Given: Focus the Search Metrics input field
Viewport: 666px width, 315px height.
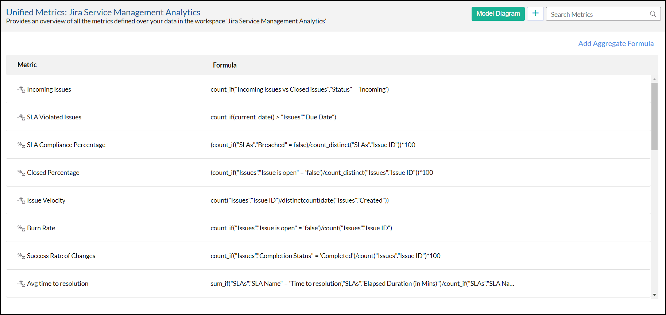Looking at the screenshot, I should click(598, 14).
